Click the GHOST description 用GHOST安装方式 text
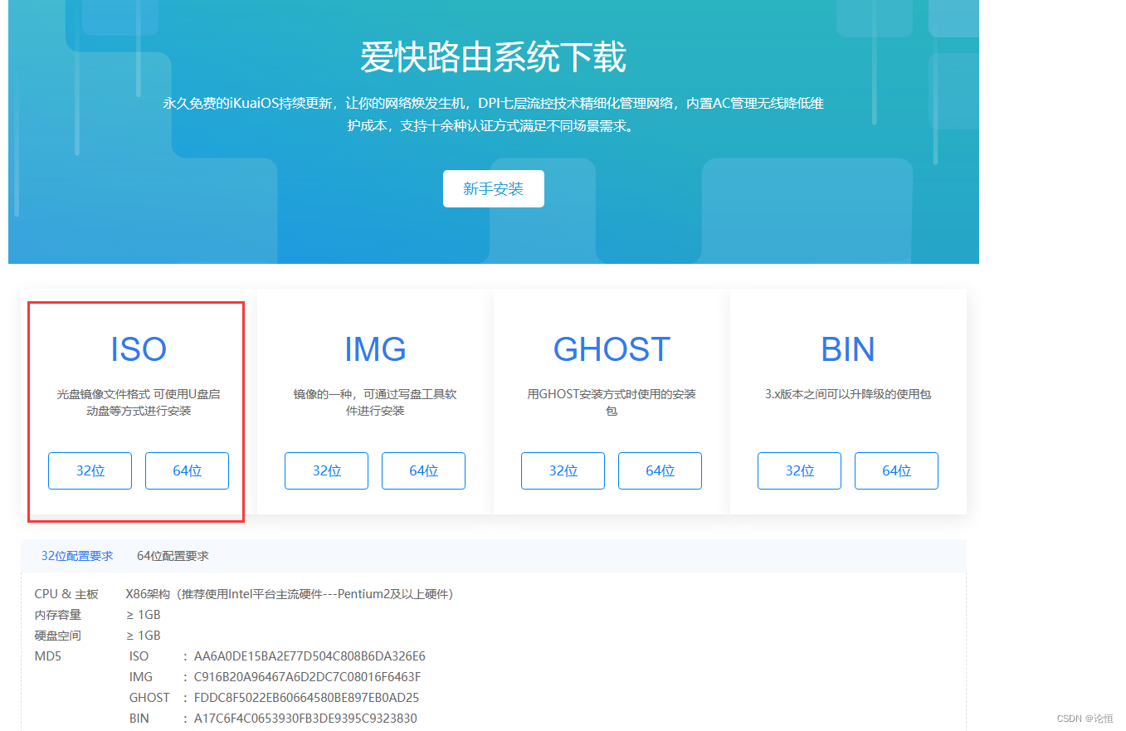The image size is (1126, 731). (612, 402)
